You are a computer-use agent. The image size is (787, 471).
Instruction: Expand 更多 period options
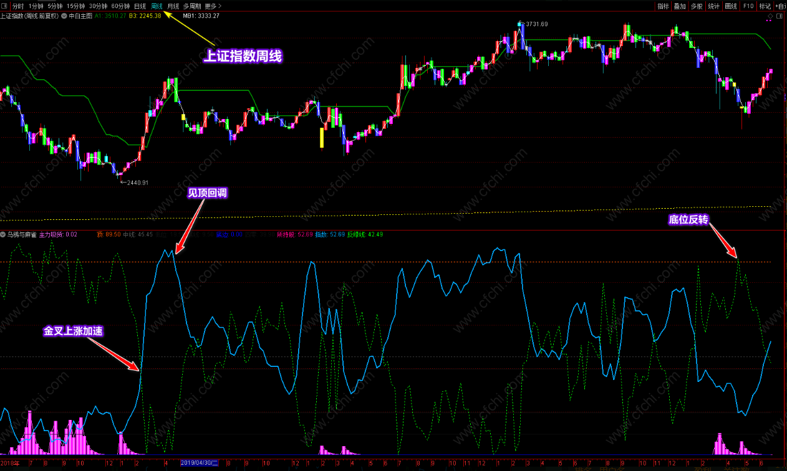click(213, 6)
